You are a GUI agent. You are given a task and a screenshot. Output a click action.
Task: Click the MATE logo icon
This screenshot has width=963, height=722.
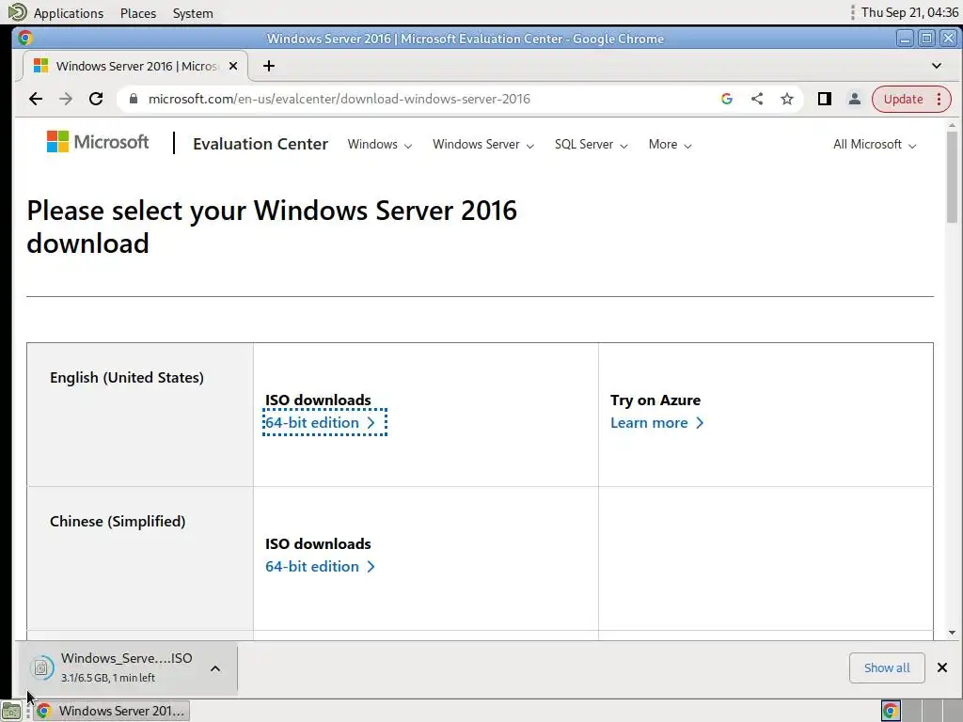click(17, 12)
